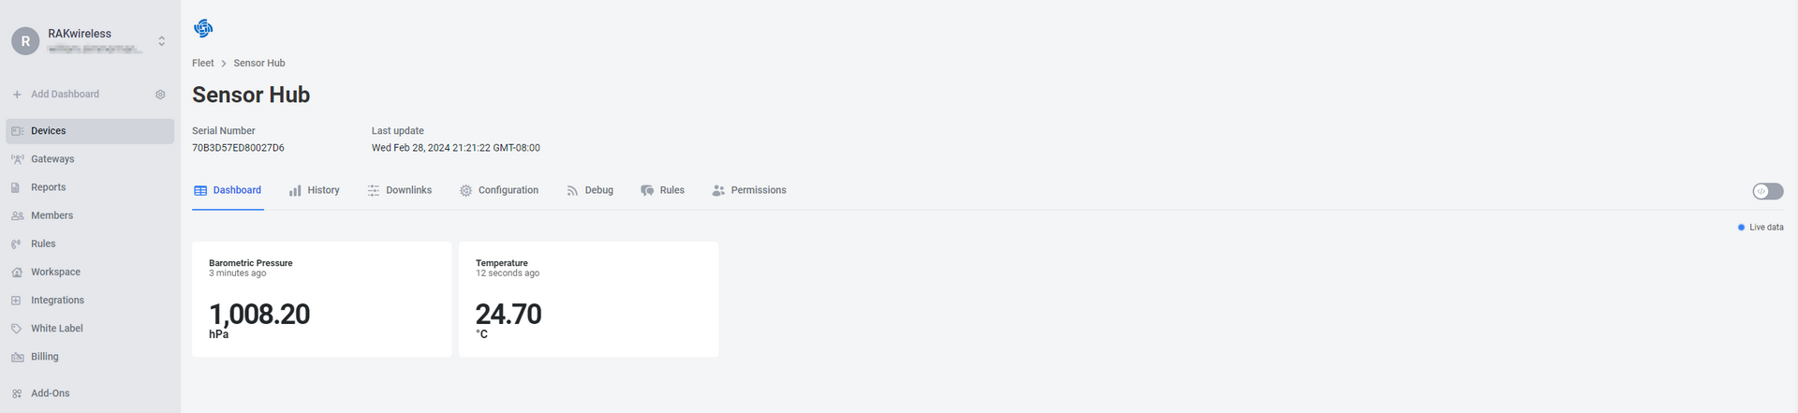Toggle the code view switch
This screenshot has width=1798, height=413.
point(1768,191)
